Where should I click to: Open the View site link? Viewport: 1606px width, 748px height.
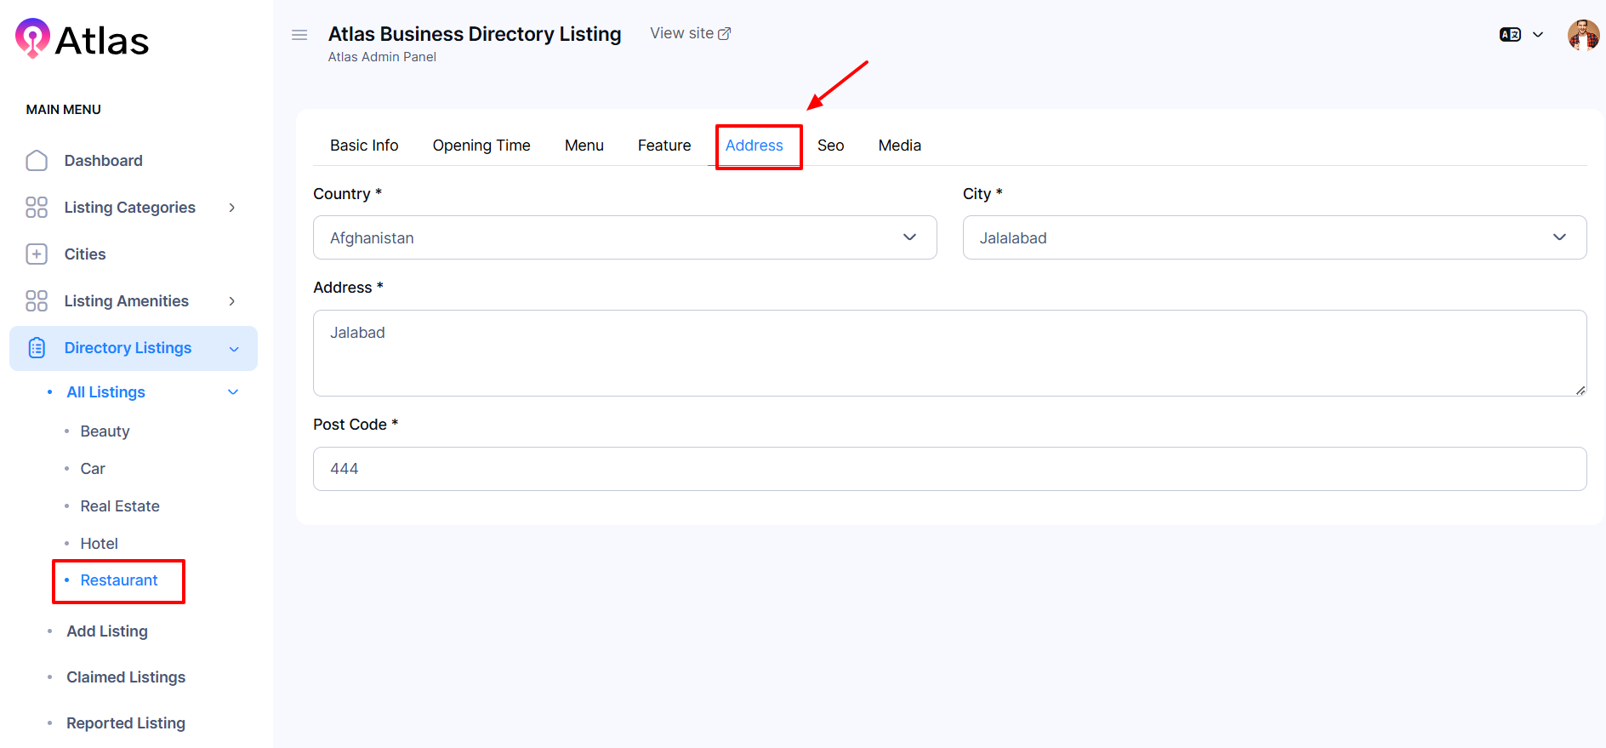click(690, 33)
